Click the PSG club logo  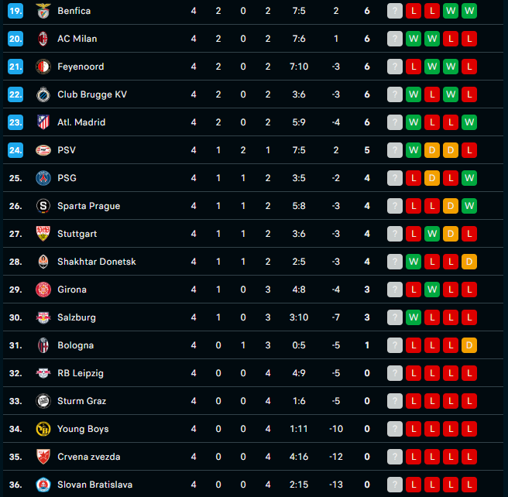tap(43, 178)
